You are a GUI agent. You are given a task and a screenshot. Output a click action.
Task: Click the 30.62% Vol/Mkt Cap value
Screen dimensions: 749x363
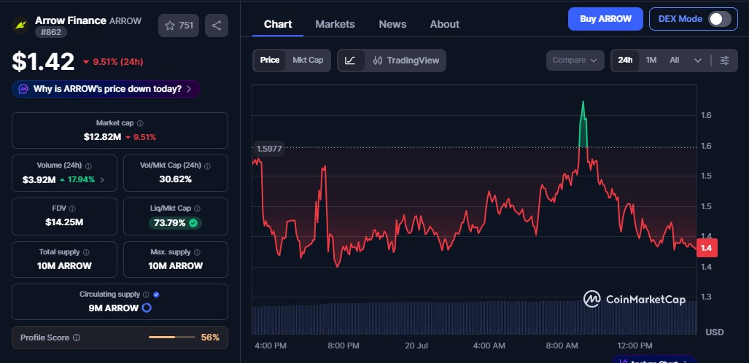(175, 179)
